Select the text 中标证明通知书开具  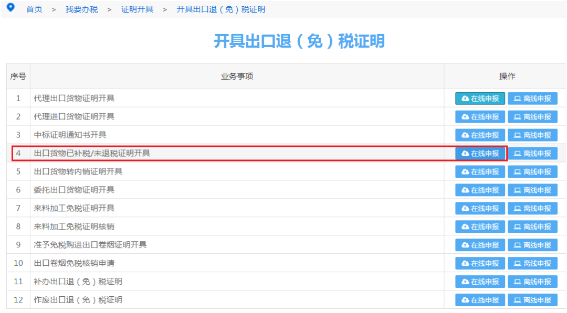coord(70,135)
